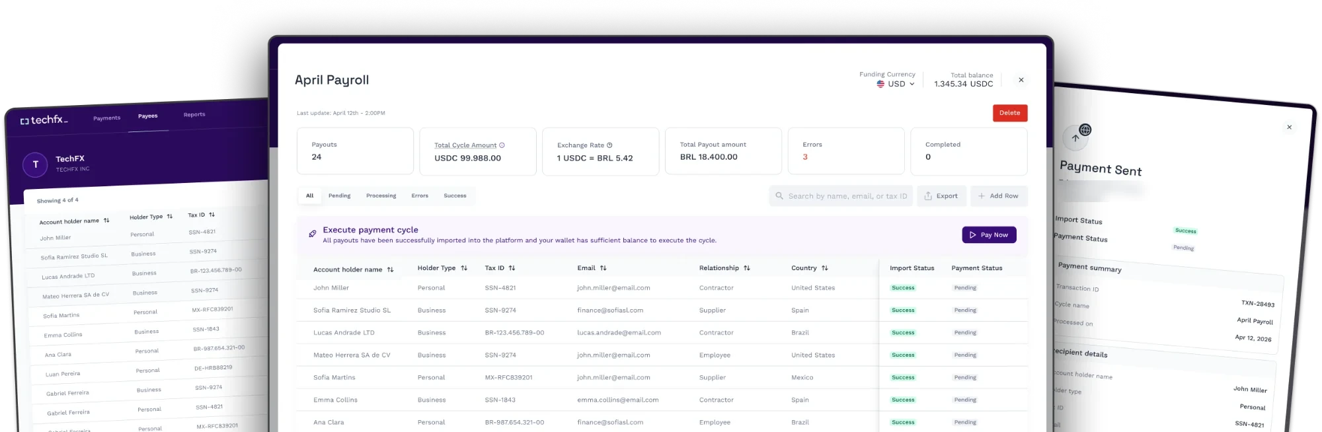Open the Payees tab in the techfx window
Screen dimensions: 1322x432
[x=147, y=116]
